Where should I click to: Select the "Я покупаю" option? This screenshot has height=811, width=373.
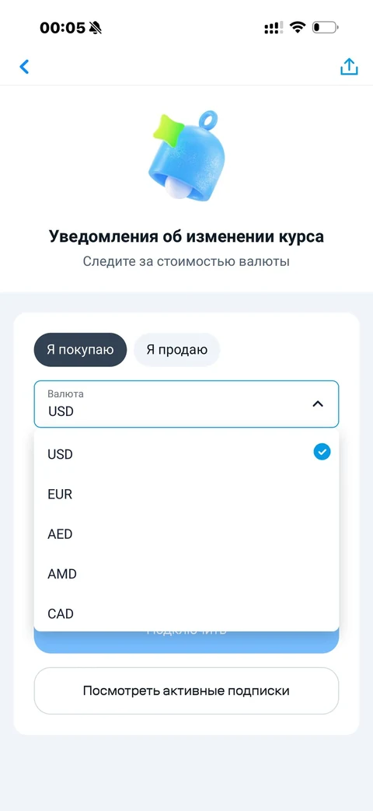80,350
